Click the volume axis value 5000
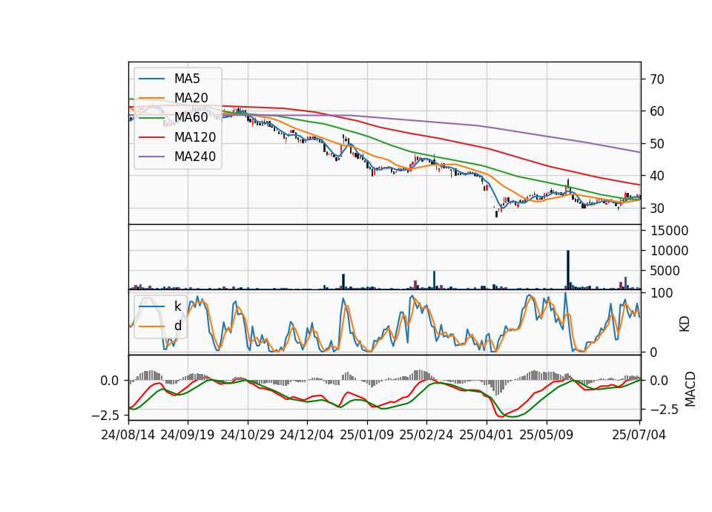 [665, 271]
